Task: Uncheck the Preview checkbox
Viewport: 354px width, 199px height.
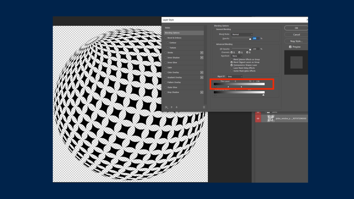Action: tap(290, 47)
